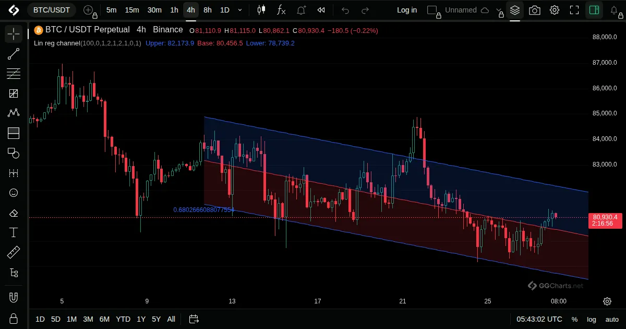The width and height of the screenshot is (626, 329).
Task: Toggle auto scale
Action: point(612,319)
